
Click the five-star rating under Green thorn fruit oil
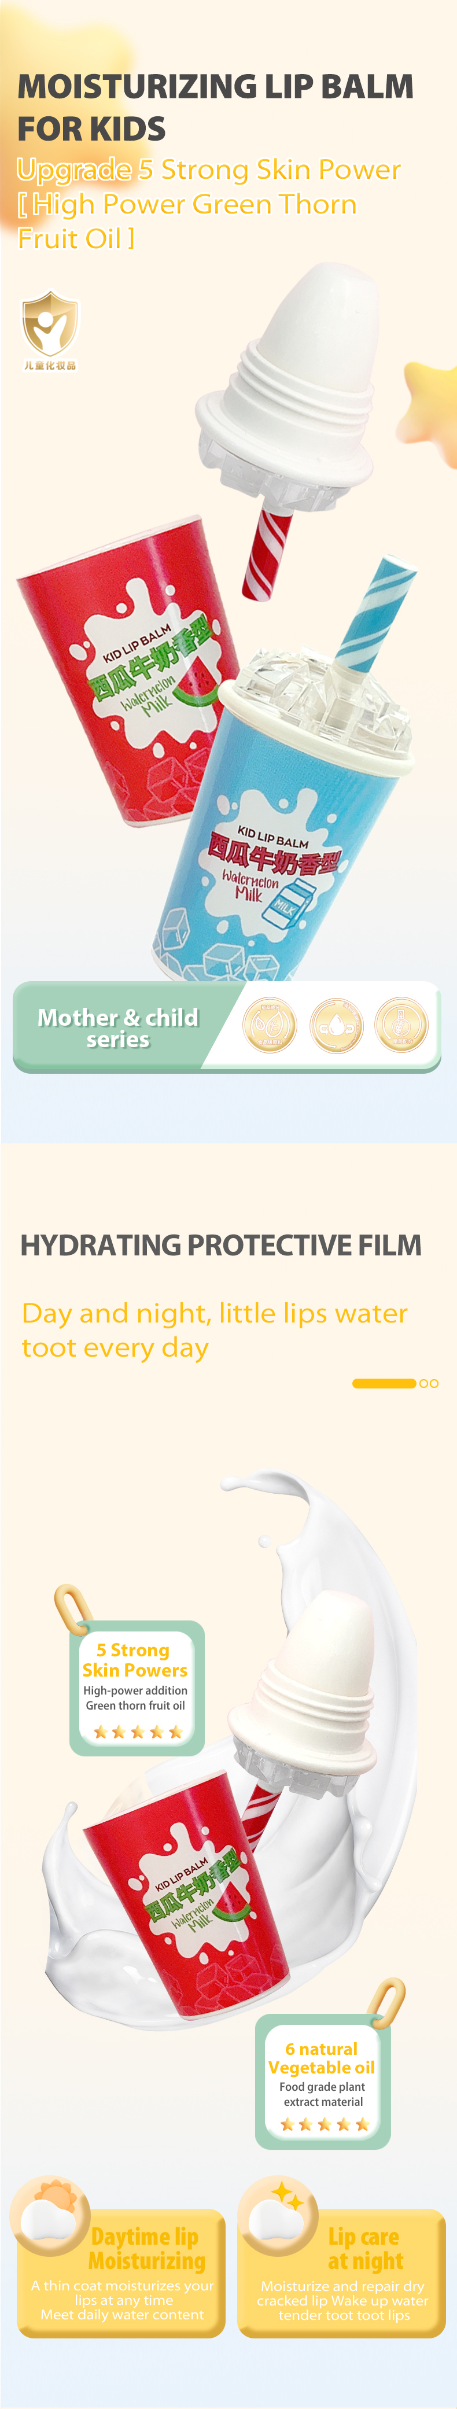pos(137,1732)
